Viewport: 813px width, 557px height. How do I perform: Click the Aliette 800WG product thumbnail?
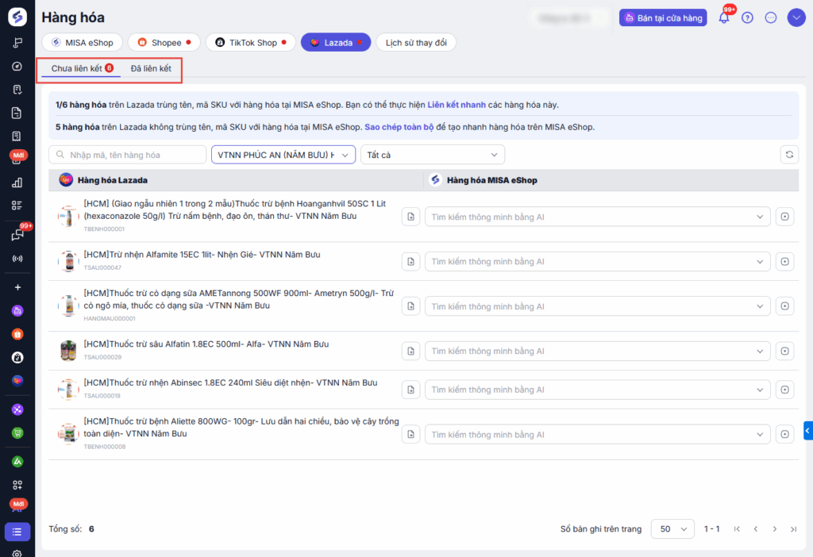tap(68, 434)
